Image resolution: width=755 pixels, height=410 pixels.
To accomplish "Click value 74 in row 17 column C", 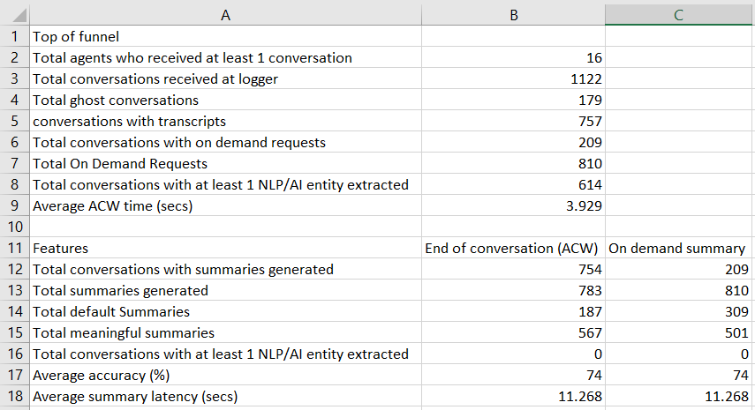I will (x=678, y=375).
